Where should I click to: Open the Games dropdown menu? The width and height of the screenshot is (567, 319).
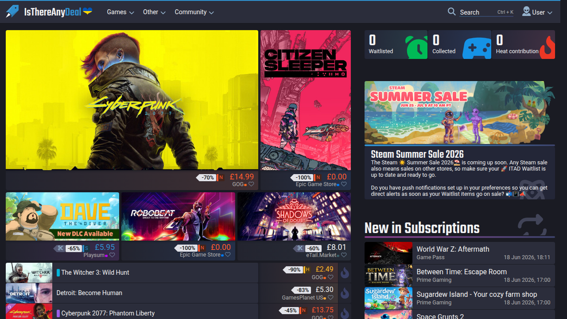click(x=120, y=12)
